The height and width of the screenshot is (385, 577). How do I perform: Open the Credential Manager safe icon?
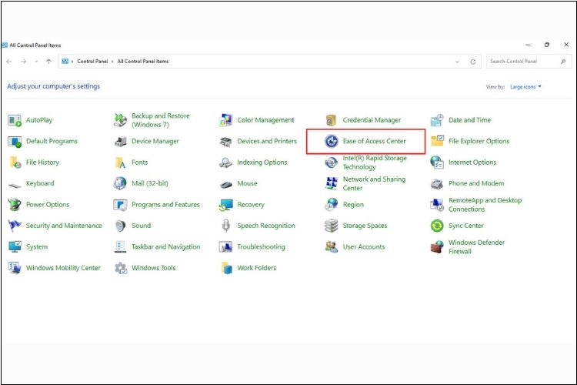coord(331,120)
